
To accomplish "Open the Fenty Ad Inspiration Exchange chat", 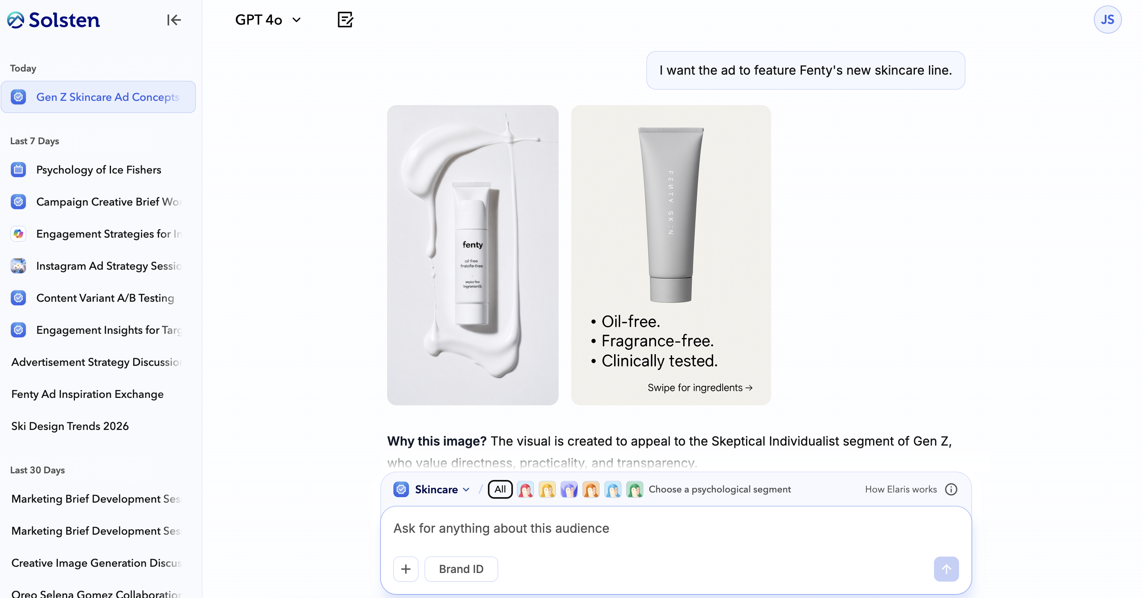I will (98, 394).
